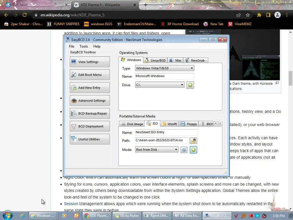Open EndermanCH/Malw... bookmark

[136, 24]
